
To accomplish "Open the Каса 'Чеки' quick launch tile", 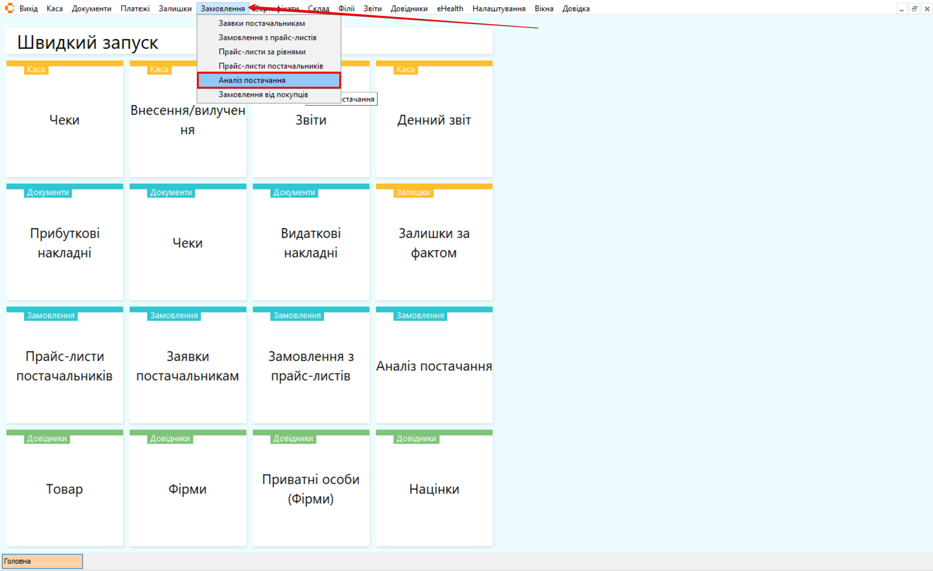I will [x=64, y=120].
